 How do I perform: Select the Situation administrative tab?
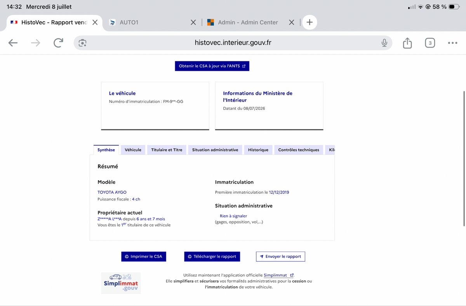coord(215,150)
